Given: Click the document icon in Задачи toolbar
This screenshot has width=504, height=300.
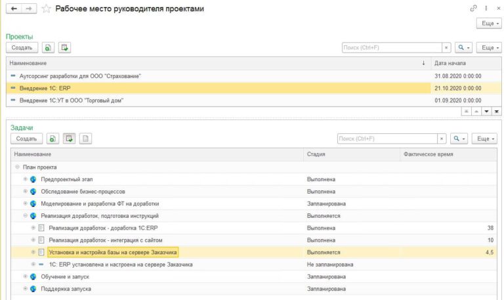Looking at the screenshot, I should point(85,139).
